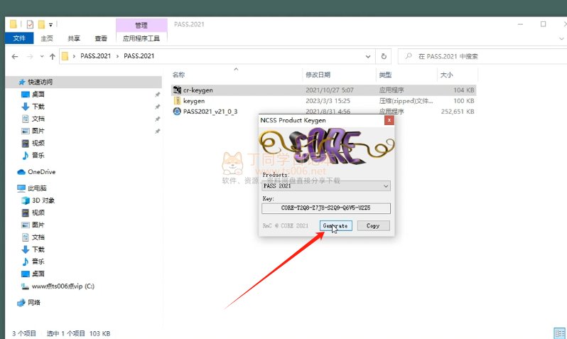Viewport: 567px width, 339px height.
Task: Click the 104 KB size cell of cr-keygen
Action: pos(464,90)
